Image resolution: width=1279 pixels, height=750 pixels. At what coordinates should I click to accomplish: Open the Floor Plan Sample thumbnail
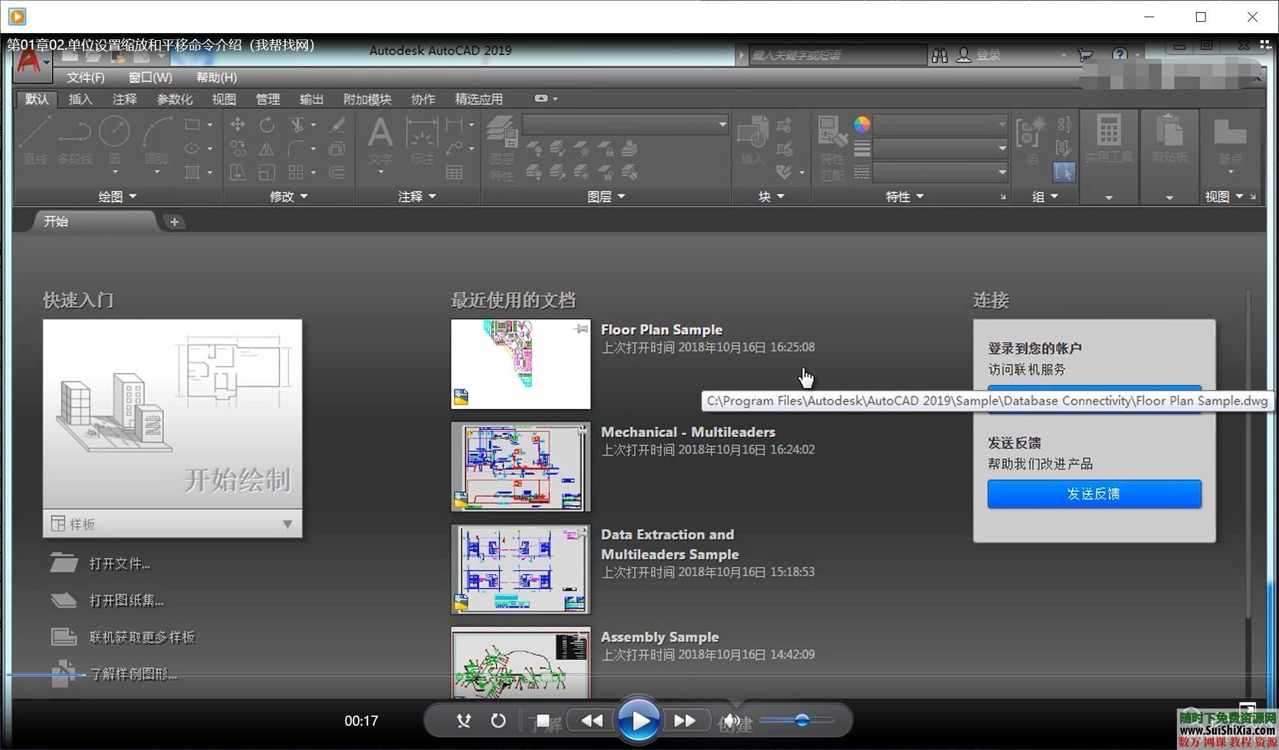pyautogui.click(x=521, y=364)
